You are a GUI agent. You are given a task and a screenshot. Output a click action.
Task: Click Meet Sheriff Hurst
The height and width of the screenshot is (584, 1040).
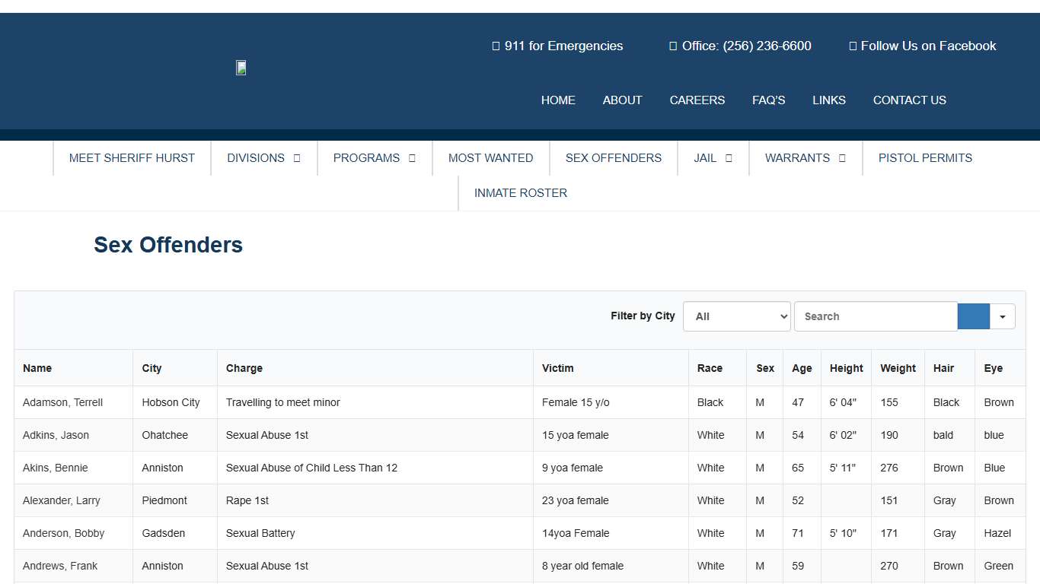point(132,158)
